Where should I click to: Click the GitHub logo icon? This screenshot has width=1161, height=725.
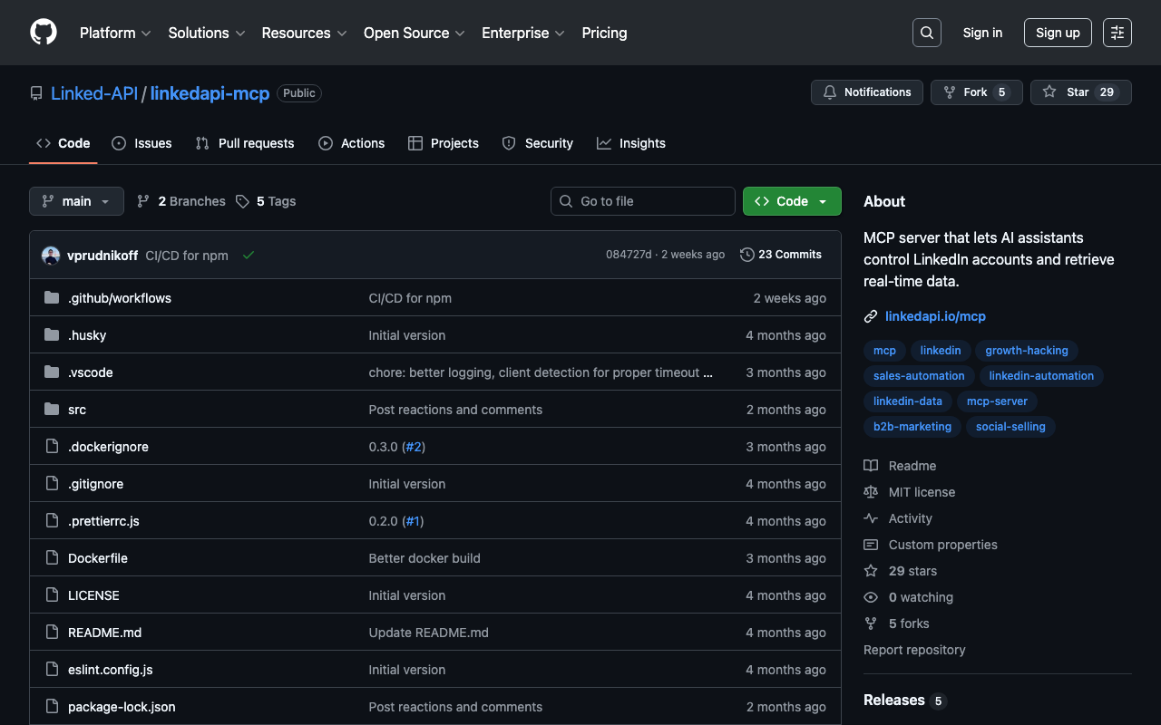(x=44, y=33)
